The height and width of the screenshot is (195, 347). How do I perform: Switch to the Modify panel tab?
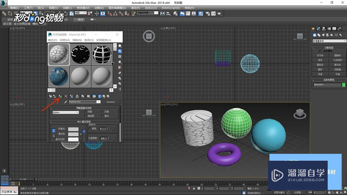click(x=318, y=29)
